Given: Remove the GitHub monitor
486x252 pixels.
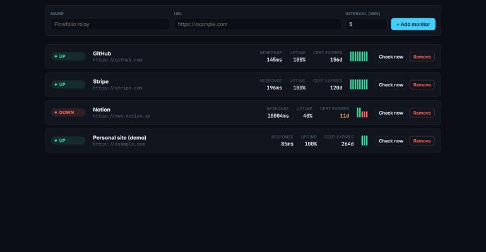Looking at the screenshot, I should tap(422, 57).
